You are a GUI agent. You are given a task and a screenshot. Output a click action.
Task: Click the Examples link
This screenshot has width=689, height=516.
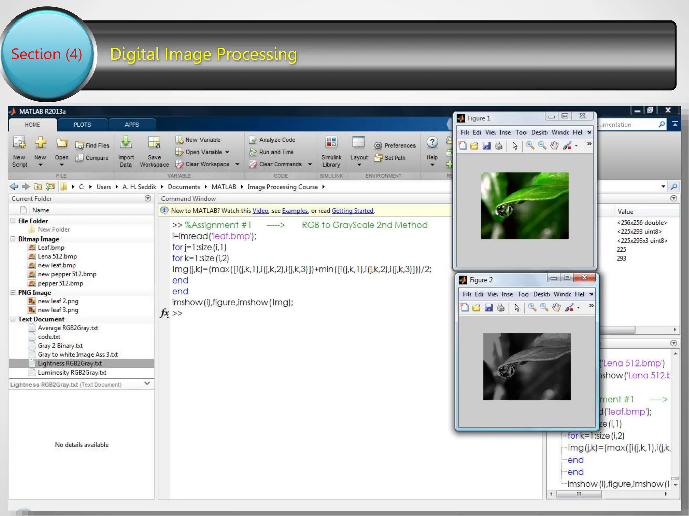[295, 211]
